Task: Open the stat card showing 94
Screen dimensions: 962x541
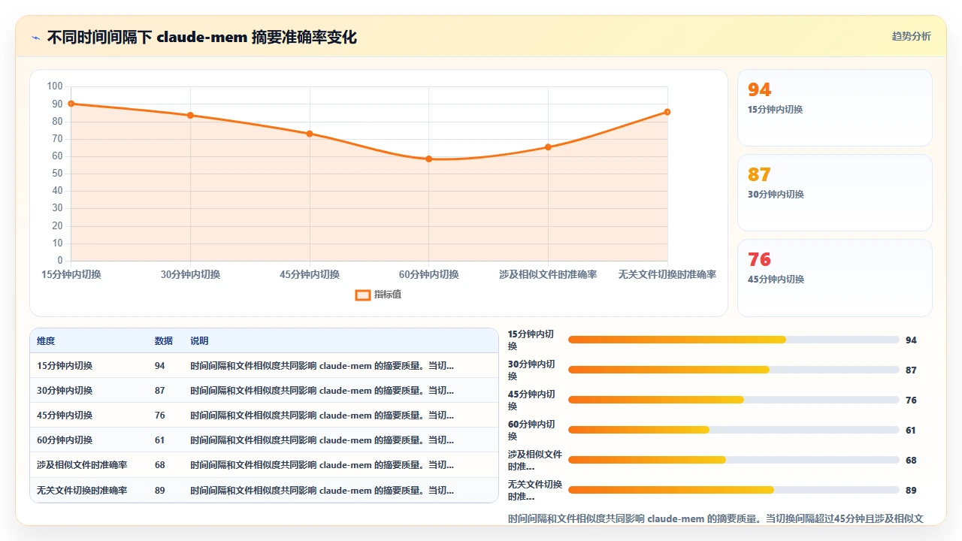Action: tap(835, 108)
